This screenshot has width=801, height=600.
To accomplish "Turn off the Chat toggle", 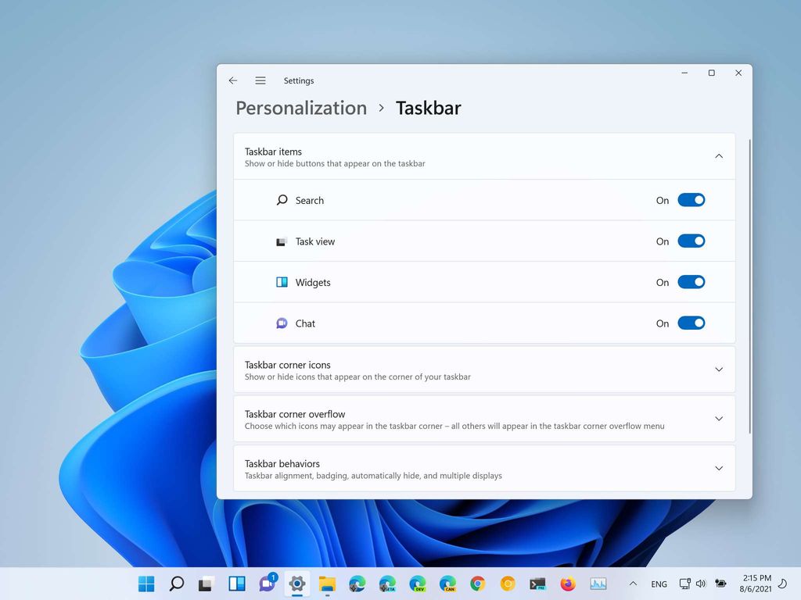I will [x=691, y=323].
